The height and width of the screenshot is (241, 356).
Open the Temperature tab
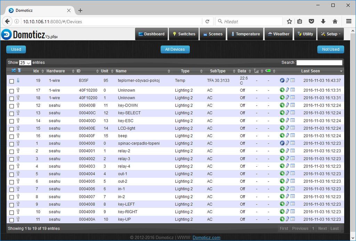point(245,34)
